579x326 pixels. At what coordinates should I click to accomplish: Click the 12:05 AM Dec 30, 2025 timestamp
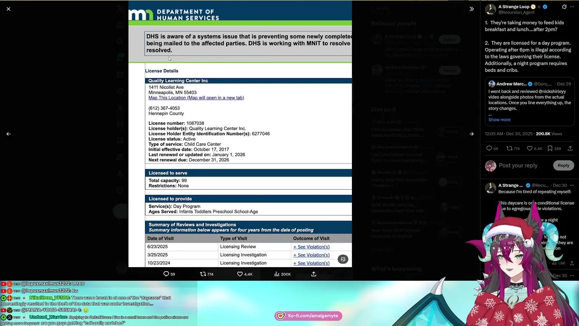pyautogui.click(x=509, y=134)
